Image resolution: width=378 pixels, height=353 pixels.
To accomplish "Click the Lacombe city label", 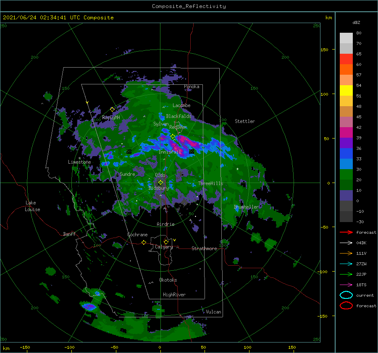I will [181, 105].
